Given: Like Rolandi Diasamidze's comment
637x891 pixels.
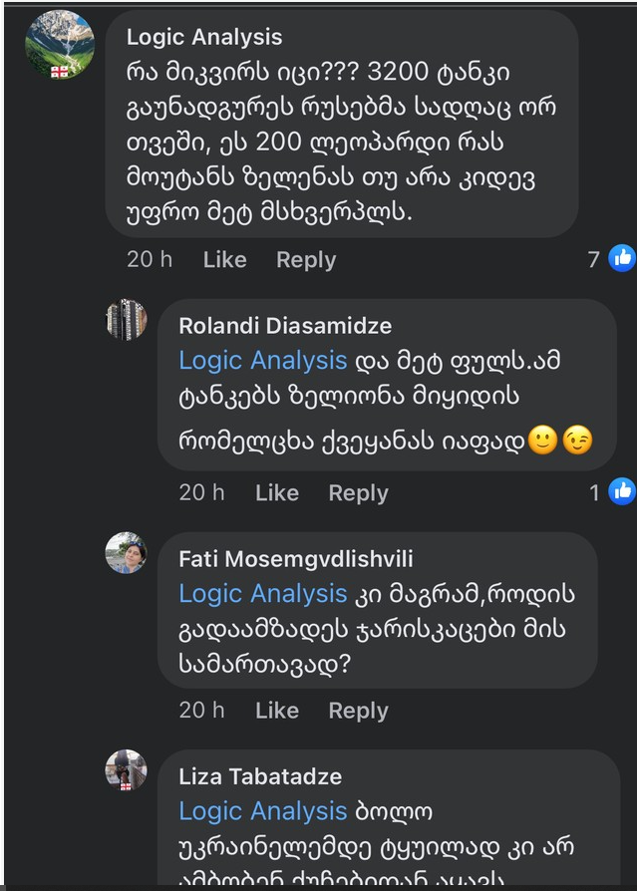Looking at the screenshot, I should click(x=276, y=492).
